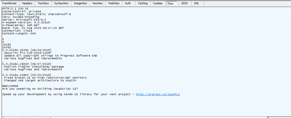Click the Update all copyright strings line

[51, 56]
